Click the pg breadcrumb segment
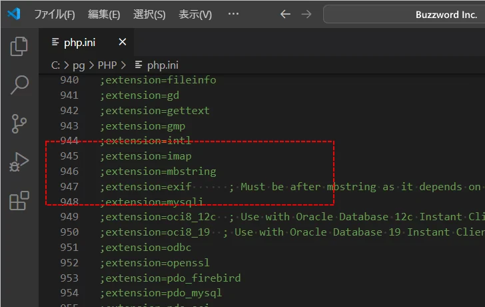The height and width of the screenshot is (307, 485). (79, 65)
